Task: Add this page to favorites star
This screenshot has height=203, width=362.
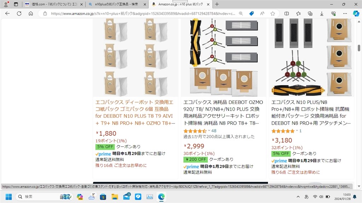Action: coord(273,14)
